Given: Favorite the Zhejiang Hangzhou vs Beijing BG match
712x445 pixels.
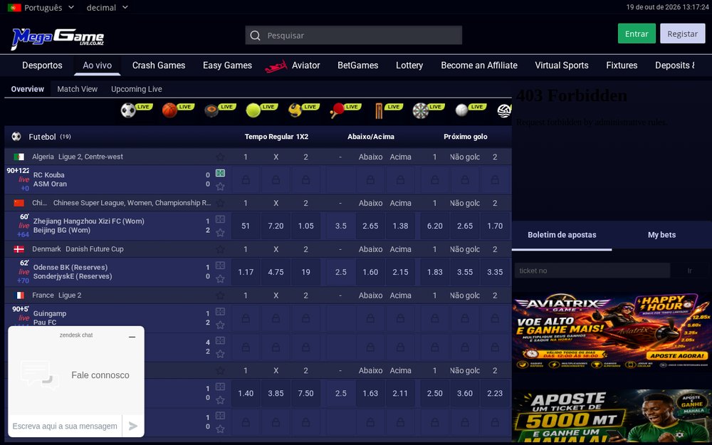Looking at the screenshot, I should tap(220, 233).
